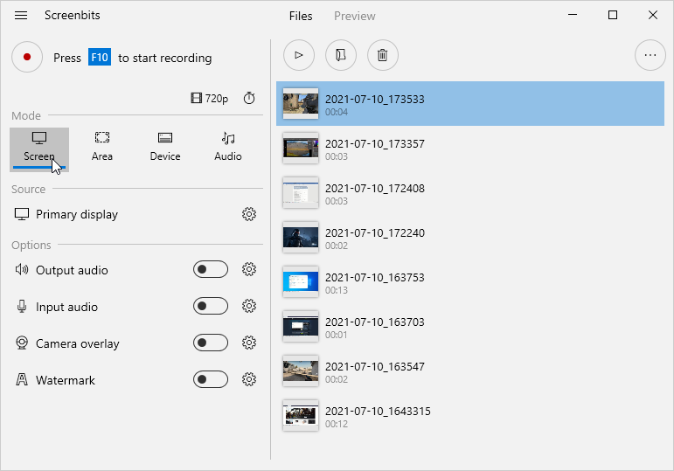Select recording 2021-07-10_173533

coord(470,104)
